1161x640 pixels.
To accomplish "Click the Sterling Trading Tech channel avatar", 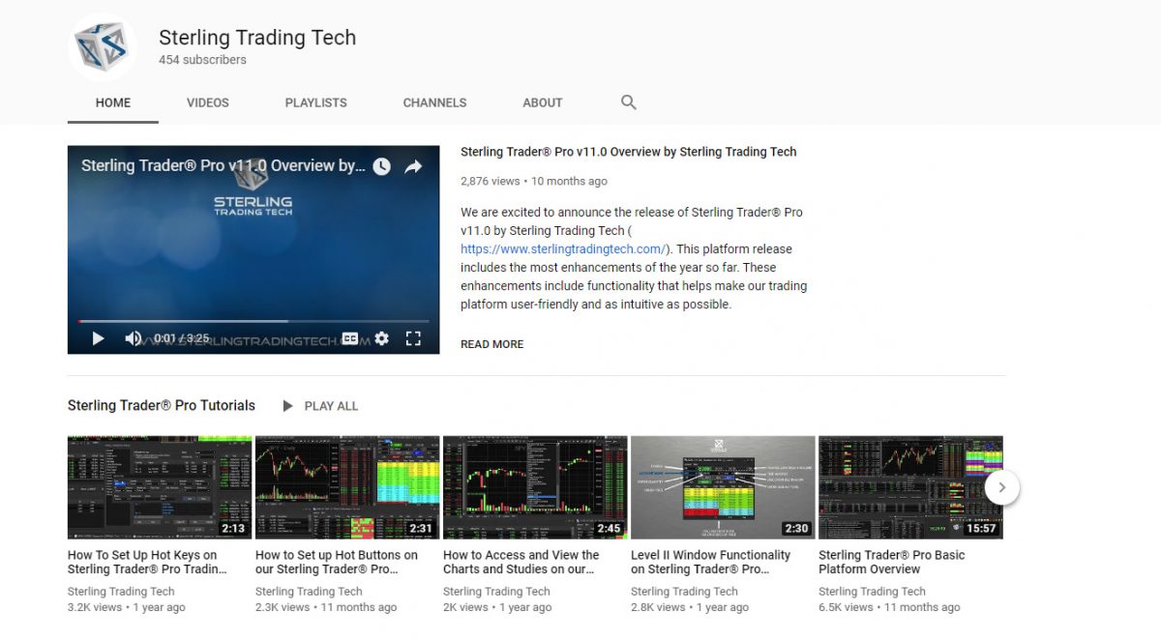I will click(x=103, y=47).
